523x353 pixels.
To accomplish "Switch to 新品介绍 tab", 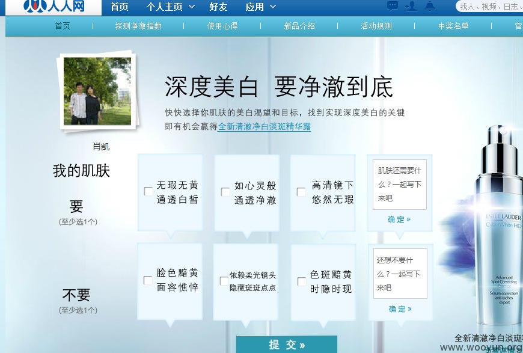I will coord(299,26).
